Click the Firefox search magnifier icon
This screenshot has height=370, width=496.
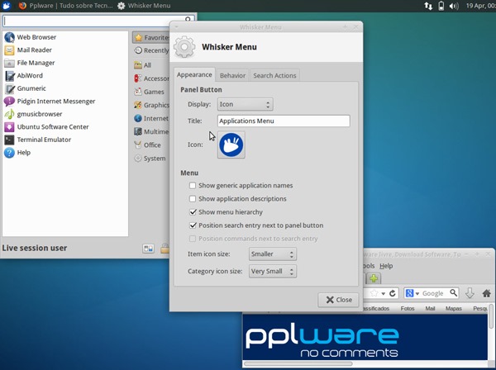(454, 293)
